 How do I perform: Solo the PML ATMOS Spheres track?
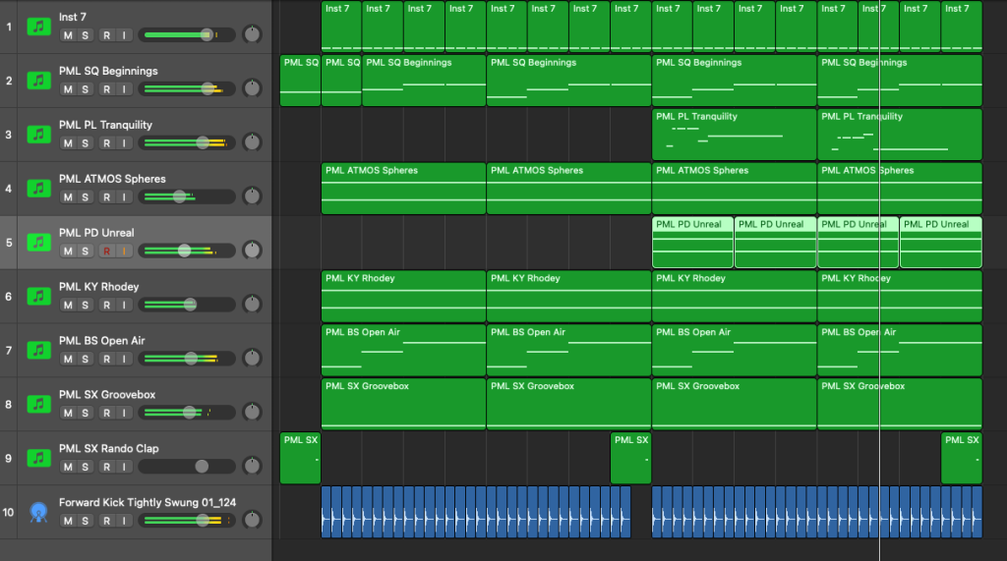pyautogui.click(x=86, y=196)
